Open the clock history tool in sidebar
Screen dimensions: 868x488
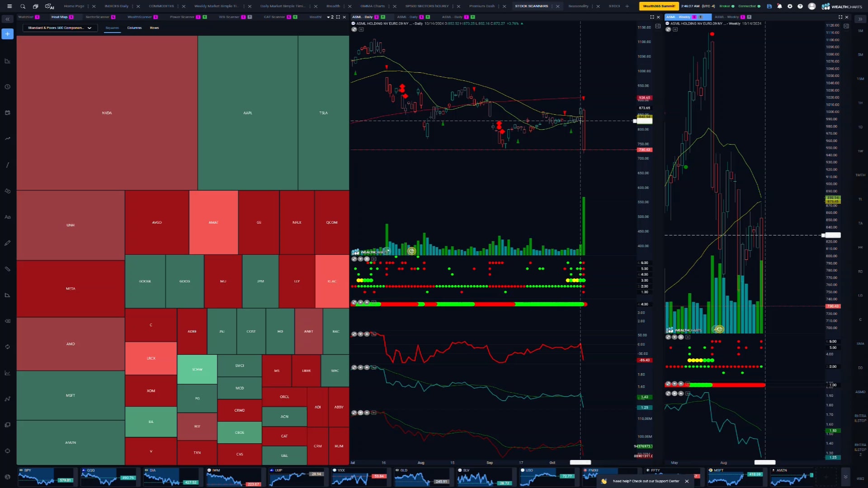tap(8, 87)
